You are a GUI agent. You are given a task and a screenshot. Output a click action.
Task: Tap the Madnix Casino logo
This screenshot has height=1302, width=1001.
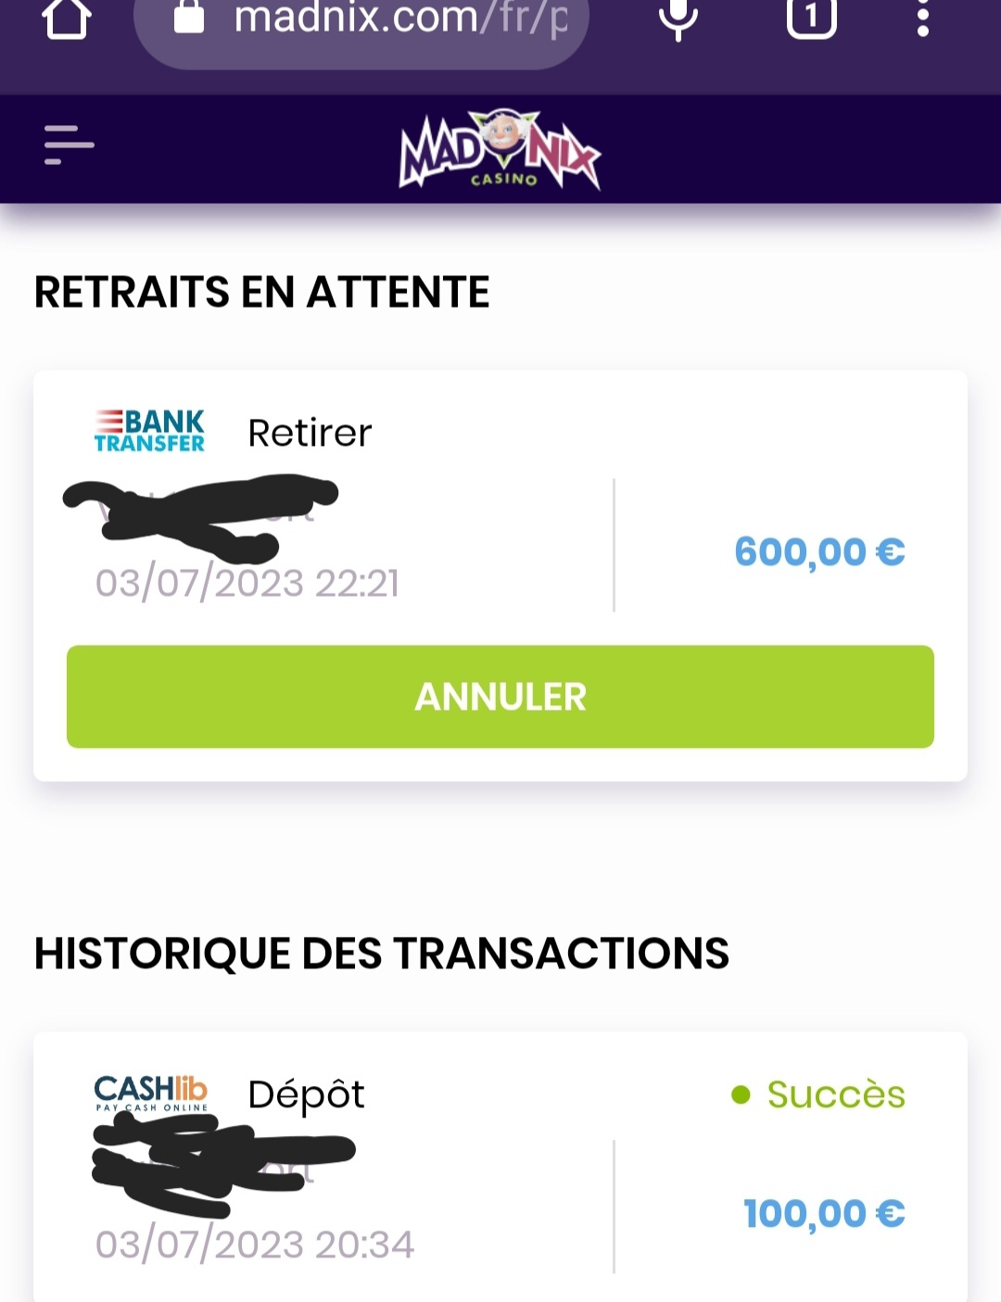pyautogui.click(x=500, y=150)
